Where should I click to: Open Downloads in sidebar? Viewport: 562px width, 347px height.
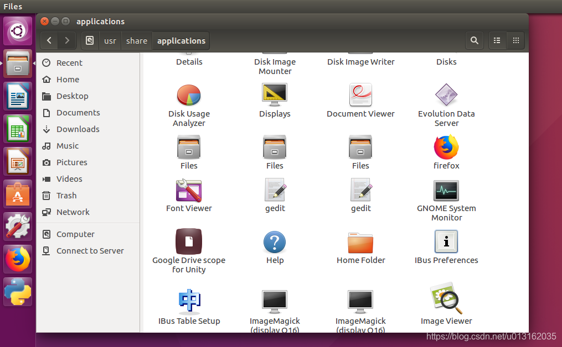[x=88, y=129]
